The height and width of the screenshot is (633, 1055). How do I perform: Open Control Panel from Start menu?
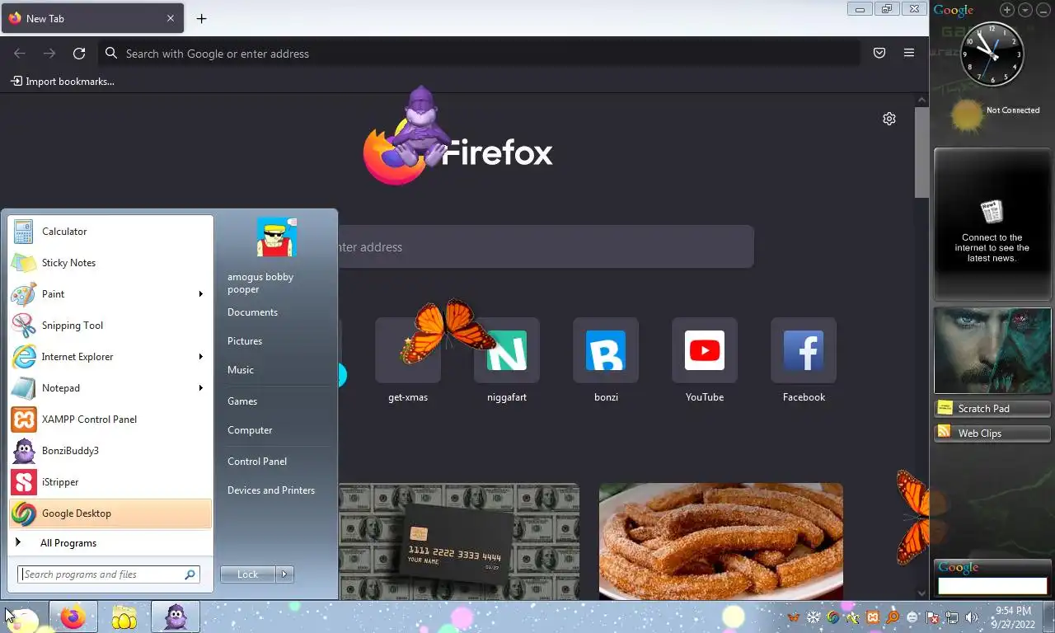click(x=257, y=462)
